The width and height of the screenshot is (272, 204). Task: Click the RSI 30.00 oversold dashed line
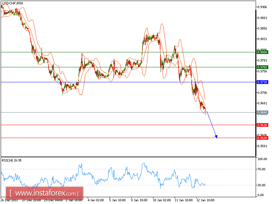click(x=136, y=185)
